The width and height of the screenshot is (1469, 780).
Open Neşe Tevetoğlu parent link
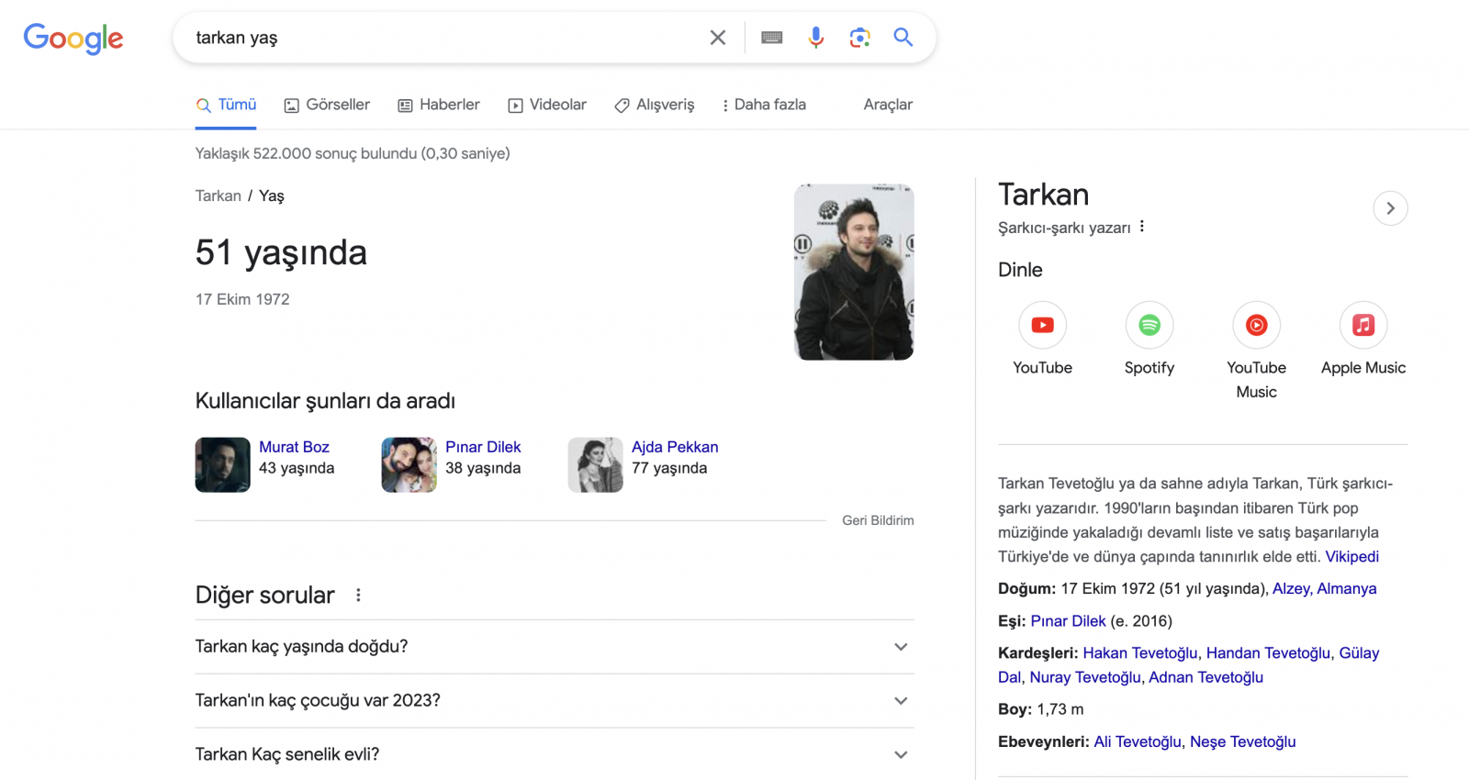point(1242,741)
